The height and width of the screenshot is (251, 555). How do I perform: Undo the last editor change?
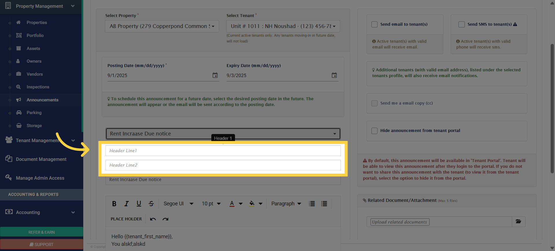click(153, 219)
